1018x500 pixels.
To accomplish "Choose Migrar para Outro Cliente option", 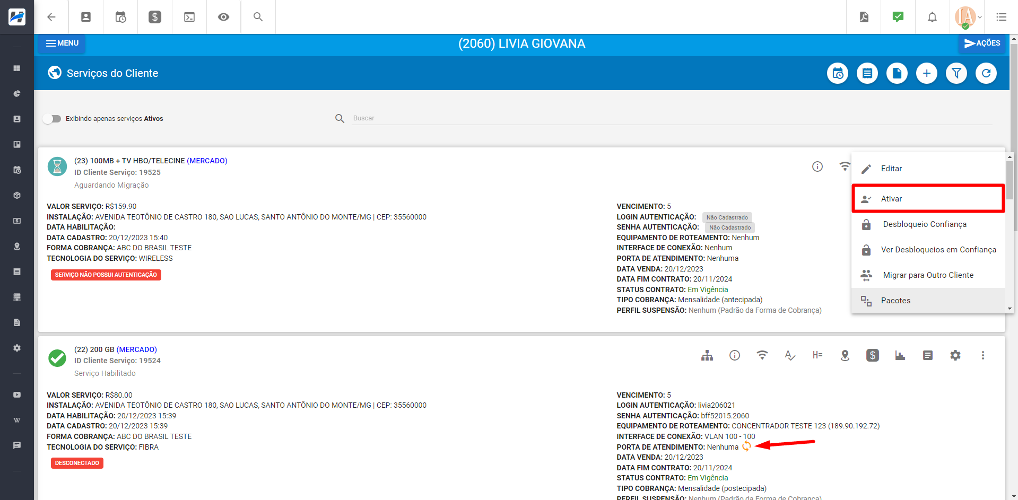I will point(928,275).
